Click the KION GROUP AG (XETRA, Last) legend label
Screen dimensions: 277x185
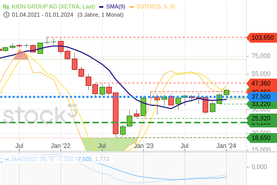(53, 7)
